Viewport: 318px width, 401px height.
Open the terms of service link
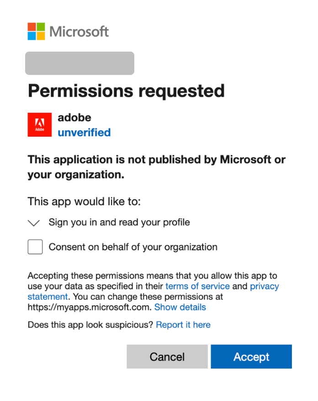[197, 286]
